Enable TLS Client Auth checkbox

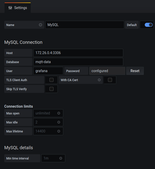point(51,80)
